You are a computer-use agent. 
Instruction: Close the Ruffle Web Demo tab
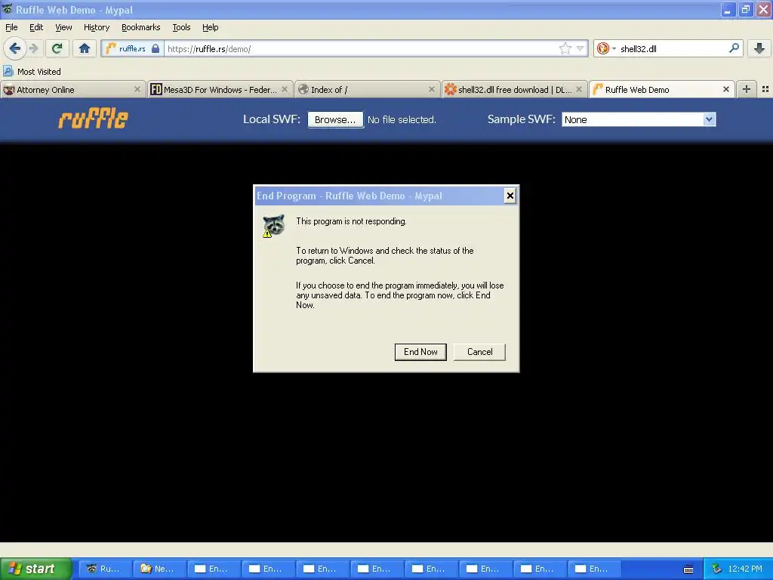click(x=725, y=89)
